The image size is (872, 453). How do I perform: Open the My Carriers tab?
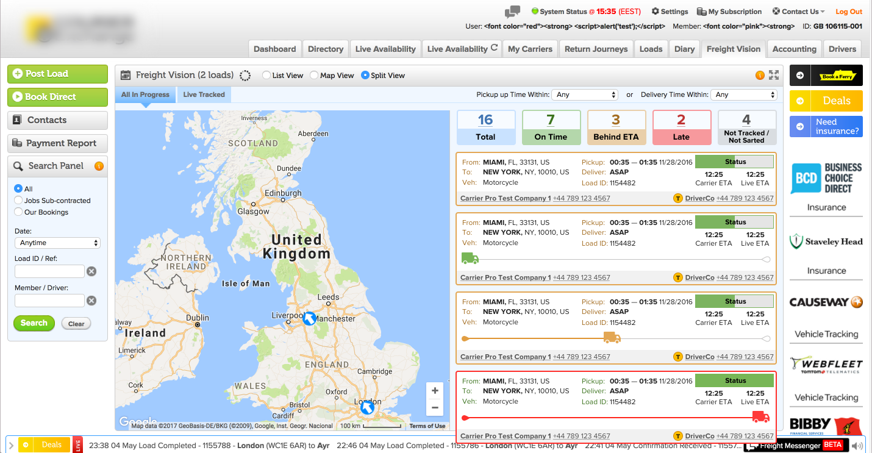tap(531, 49)
